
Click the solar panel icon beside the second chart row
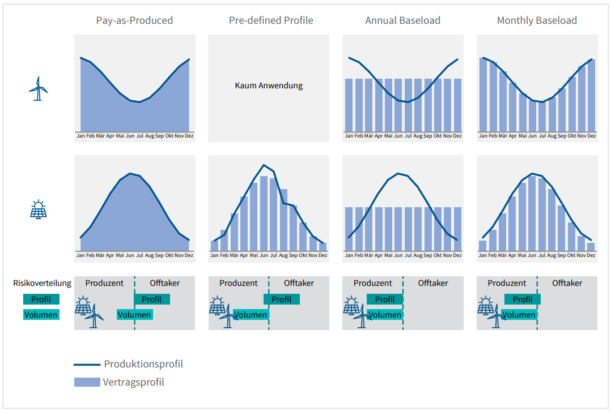pos(38,209)
